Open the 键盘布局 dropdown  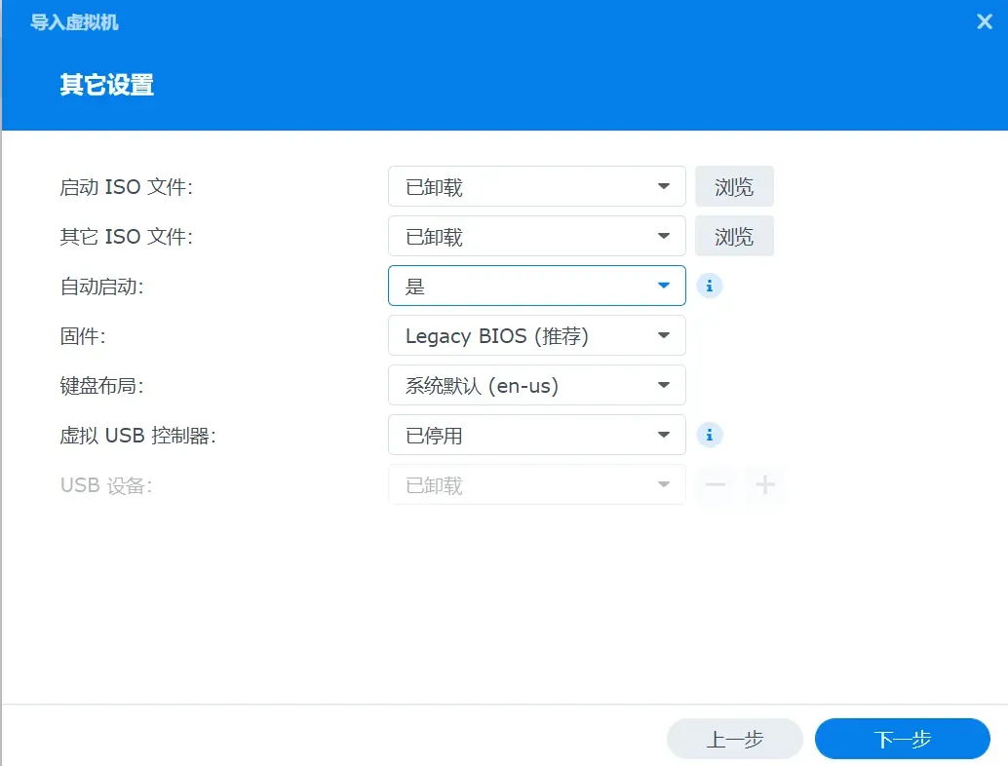tap(537, 385)
